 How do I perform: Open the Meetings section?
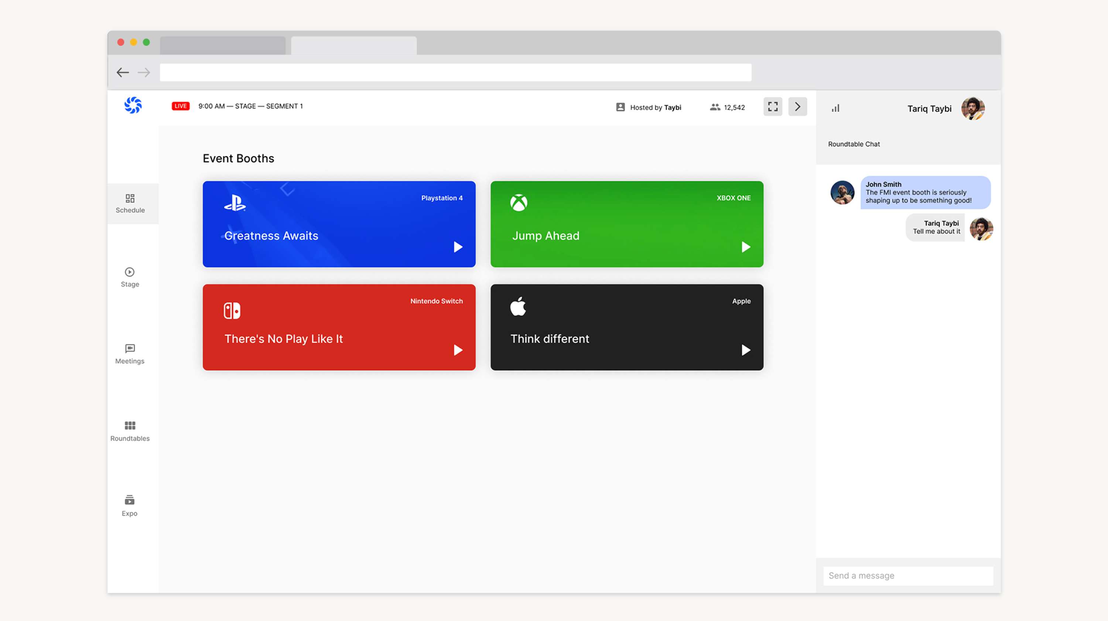click(130, 354)
